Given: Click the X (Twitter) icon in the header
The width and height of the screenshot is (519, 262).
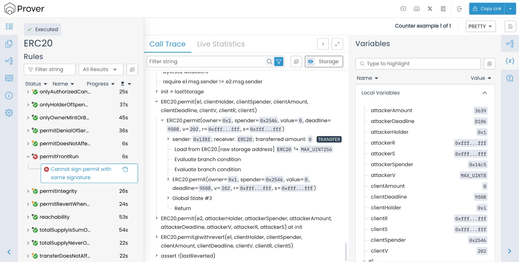Looking at the screenshot, I should pyautogui.click(x=430, y=9).
